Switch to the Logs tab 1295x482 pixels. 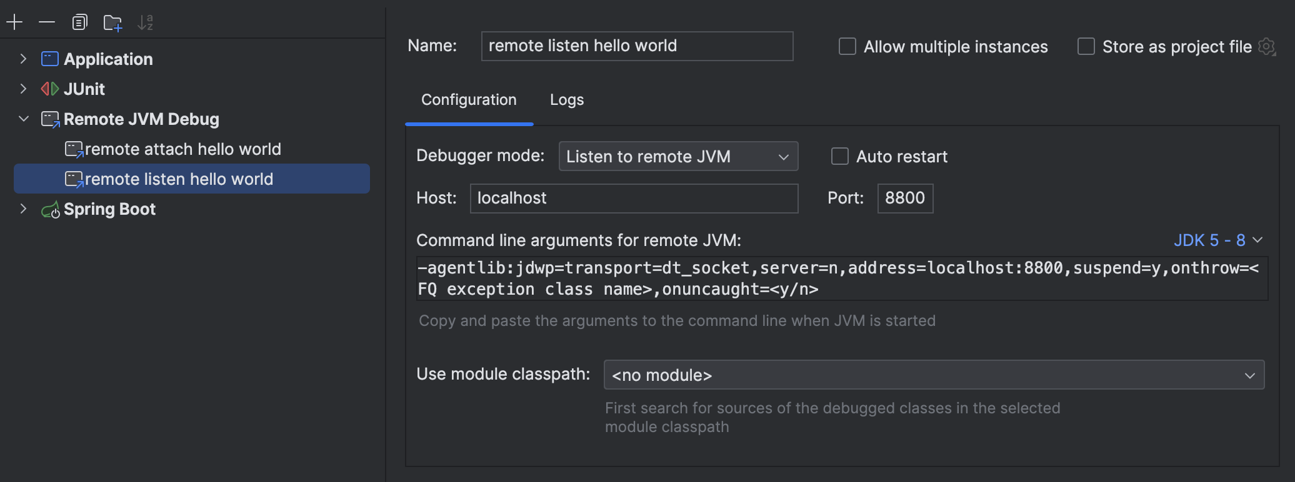click(x=566, y=100)
